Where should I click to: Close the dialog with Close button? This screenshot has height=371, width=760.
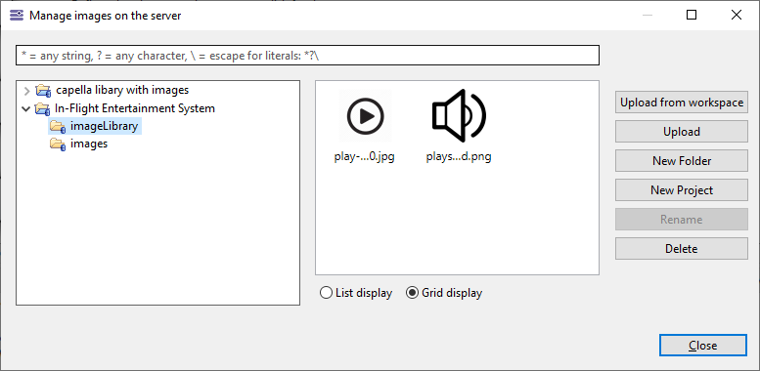[703, 346]
